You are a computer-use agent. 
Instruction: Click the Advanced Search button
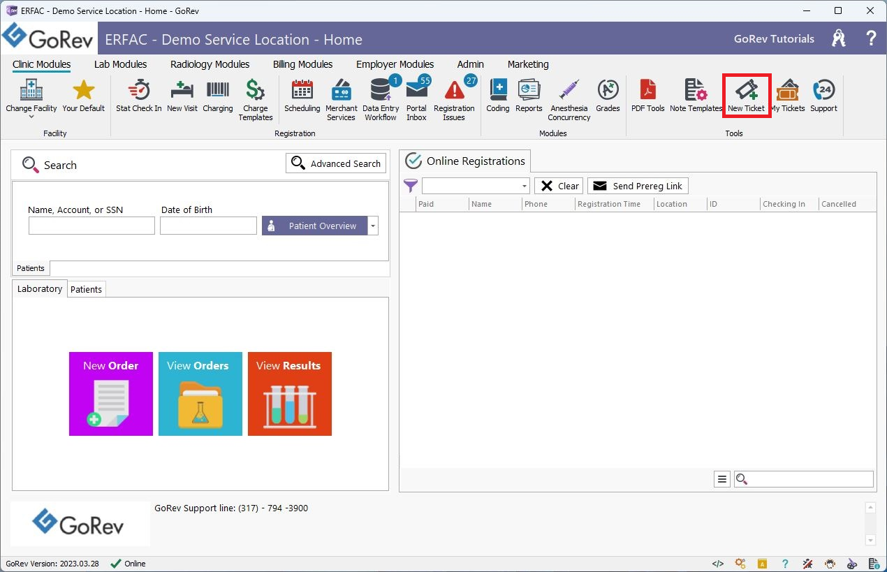[x=336, y=163]
